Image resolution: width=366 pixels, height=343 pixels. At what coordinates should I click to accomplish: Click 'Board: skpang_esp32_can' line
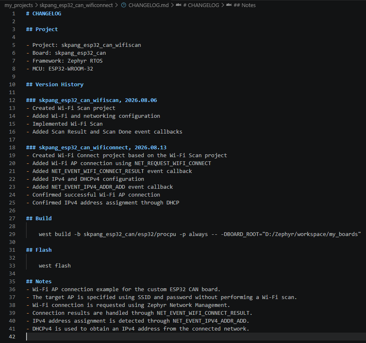[x=66, y=53]
